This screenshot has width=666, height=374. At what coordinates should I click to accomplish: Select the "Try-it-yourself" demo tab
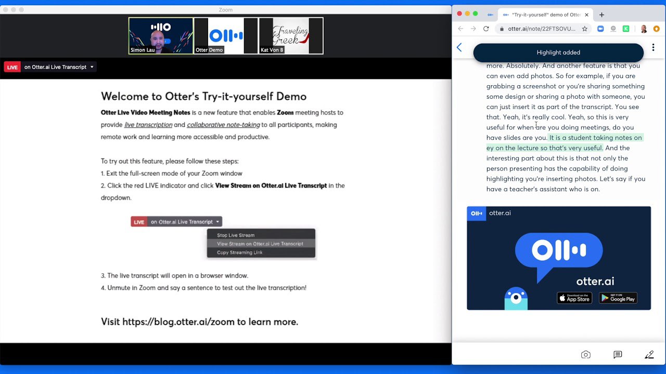click(545, 15)
